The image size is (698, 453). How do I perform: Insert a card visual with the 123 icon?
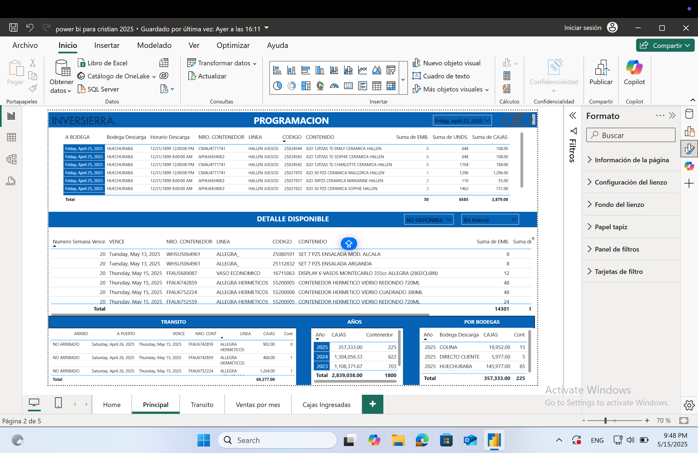[x=348, y=86]
